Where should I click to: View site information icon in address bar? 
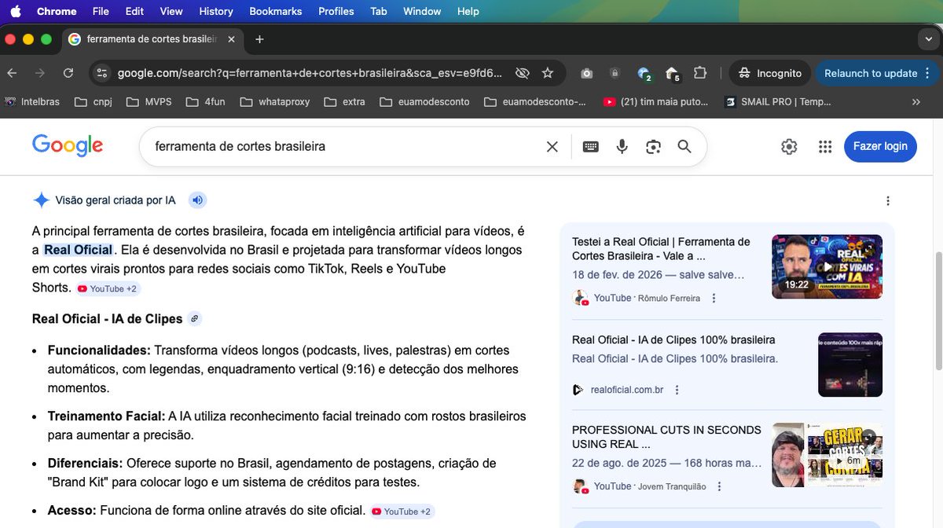click(x=101, y=73)
